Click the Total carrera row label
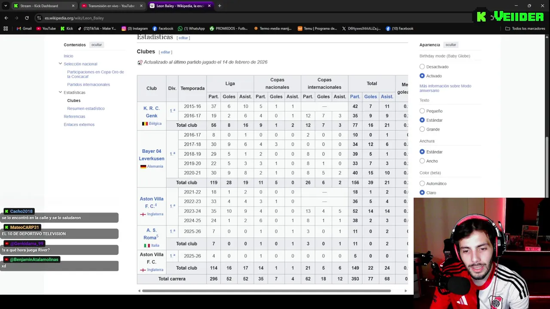This screenshot has width=550, height=309. tap(172, 279)
